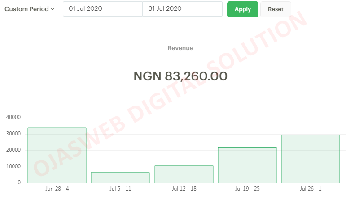Click the Jul 5 - 11 axis label

[120, 189]
